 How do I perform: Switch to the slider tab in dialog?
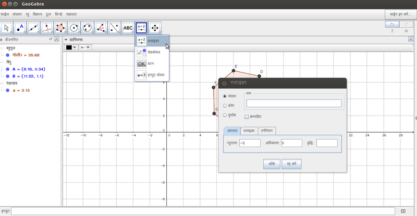(249, 131)
